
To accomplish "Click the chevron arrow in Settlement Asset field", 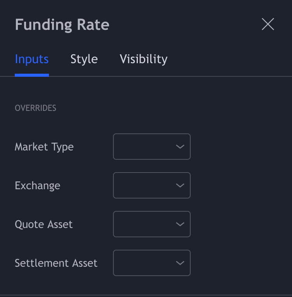I will tap(180, 263).
